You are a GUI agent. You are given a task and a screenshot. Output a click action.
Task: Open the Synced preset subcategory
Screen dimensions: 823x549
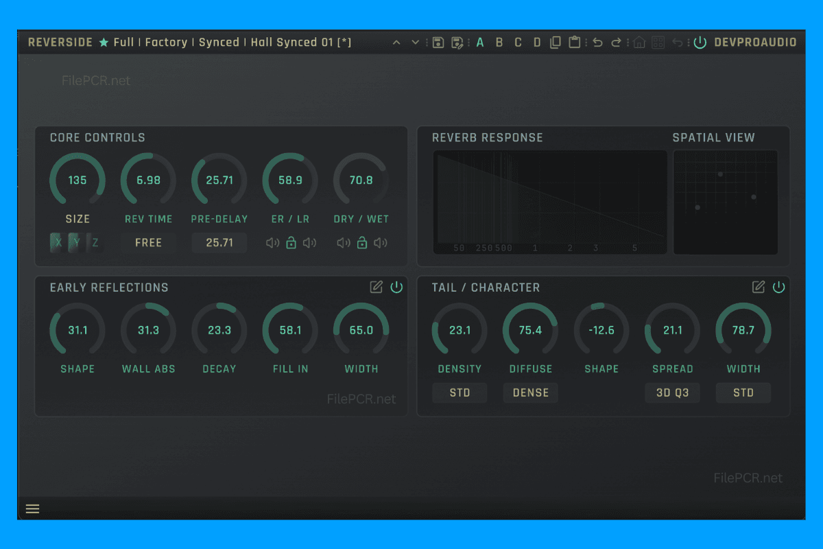tap(219, 43)
